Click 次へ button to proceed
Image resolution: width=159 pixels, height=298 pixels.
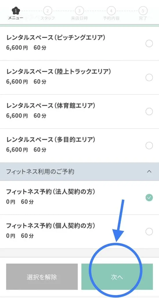coord(117,276)
